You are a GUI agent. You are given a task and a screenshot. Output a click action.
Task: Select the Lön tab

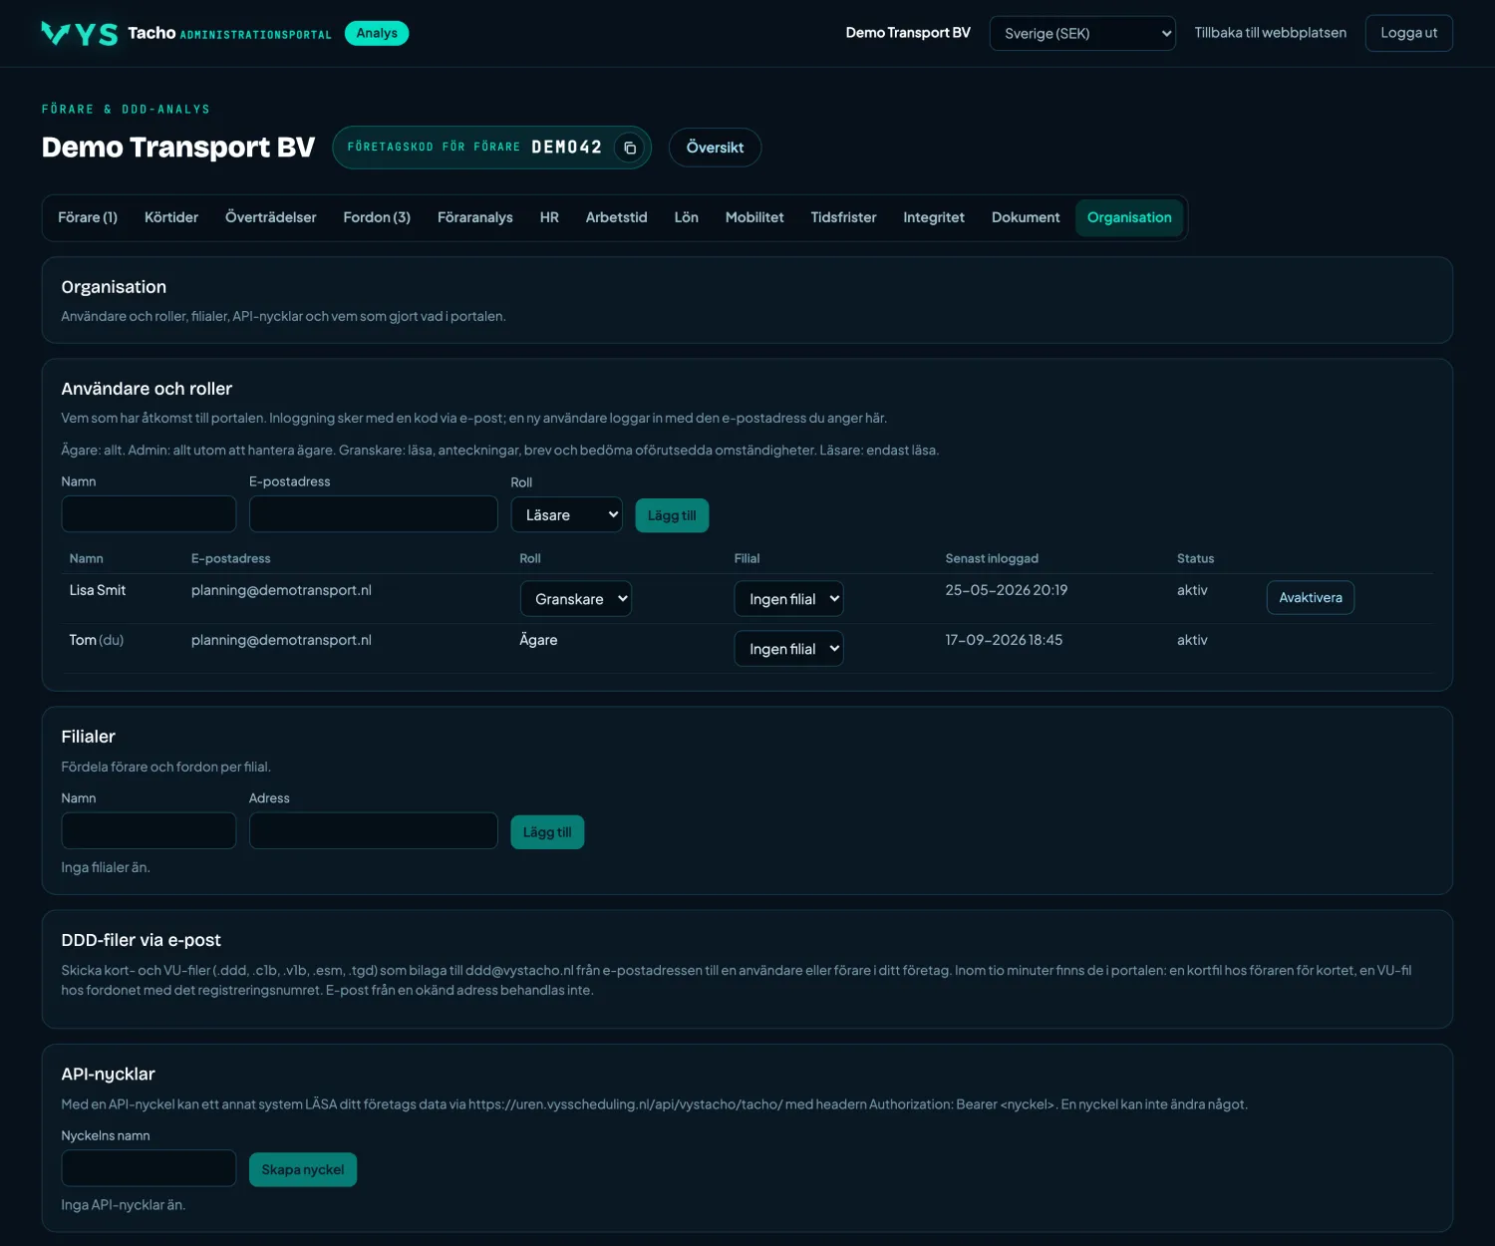point(687,217)
